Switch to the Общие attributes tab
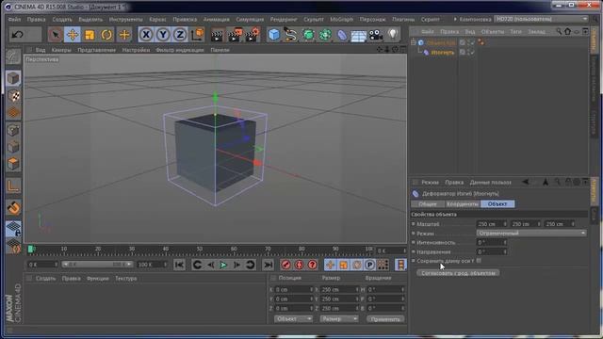 point(428,204)
